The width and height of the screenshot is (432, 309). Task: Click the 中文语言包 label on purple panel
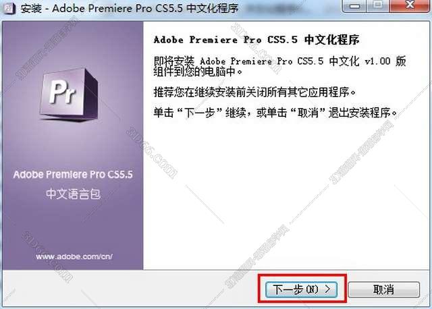click(73, 194)
